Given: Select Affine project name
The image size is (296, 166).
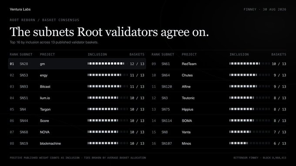Looking at the screenshot, I should [186, 87].
